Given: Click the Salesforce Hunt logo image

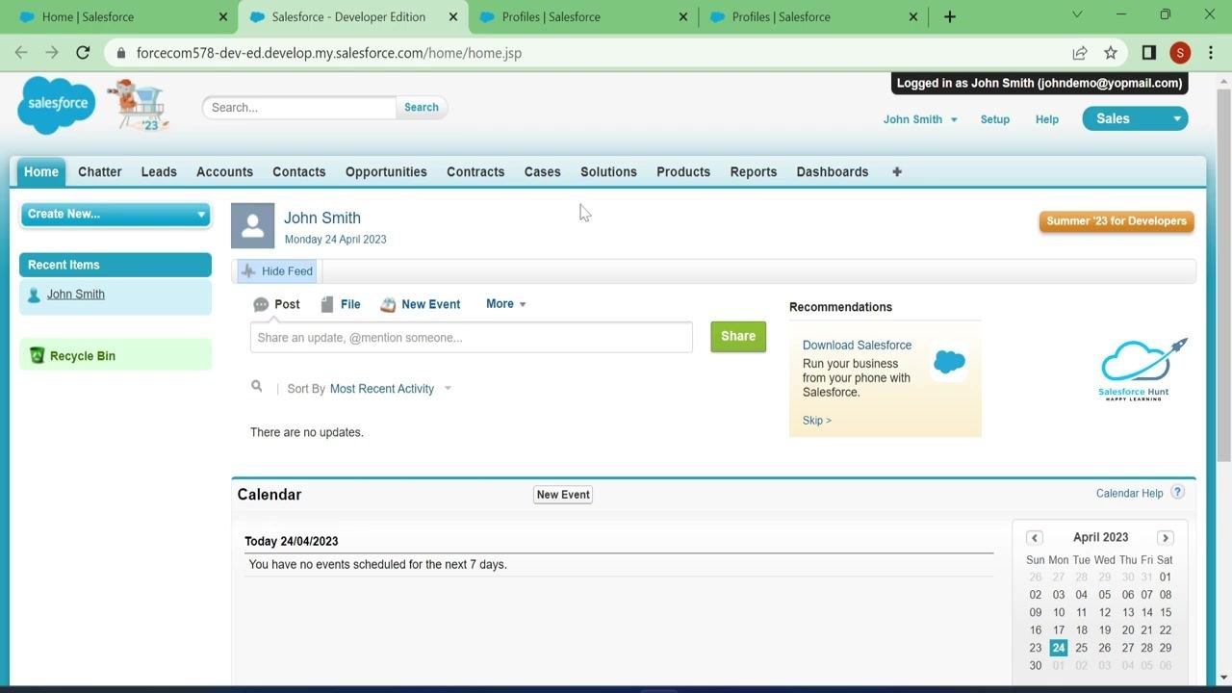Looking at the screenshot, I should 1143,370.
